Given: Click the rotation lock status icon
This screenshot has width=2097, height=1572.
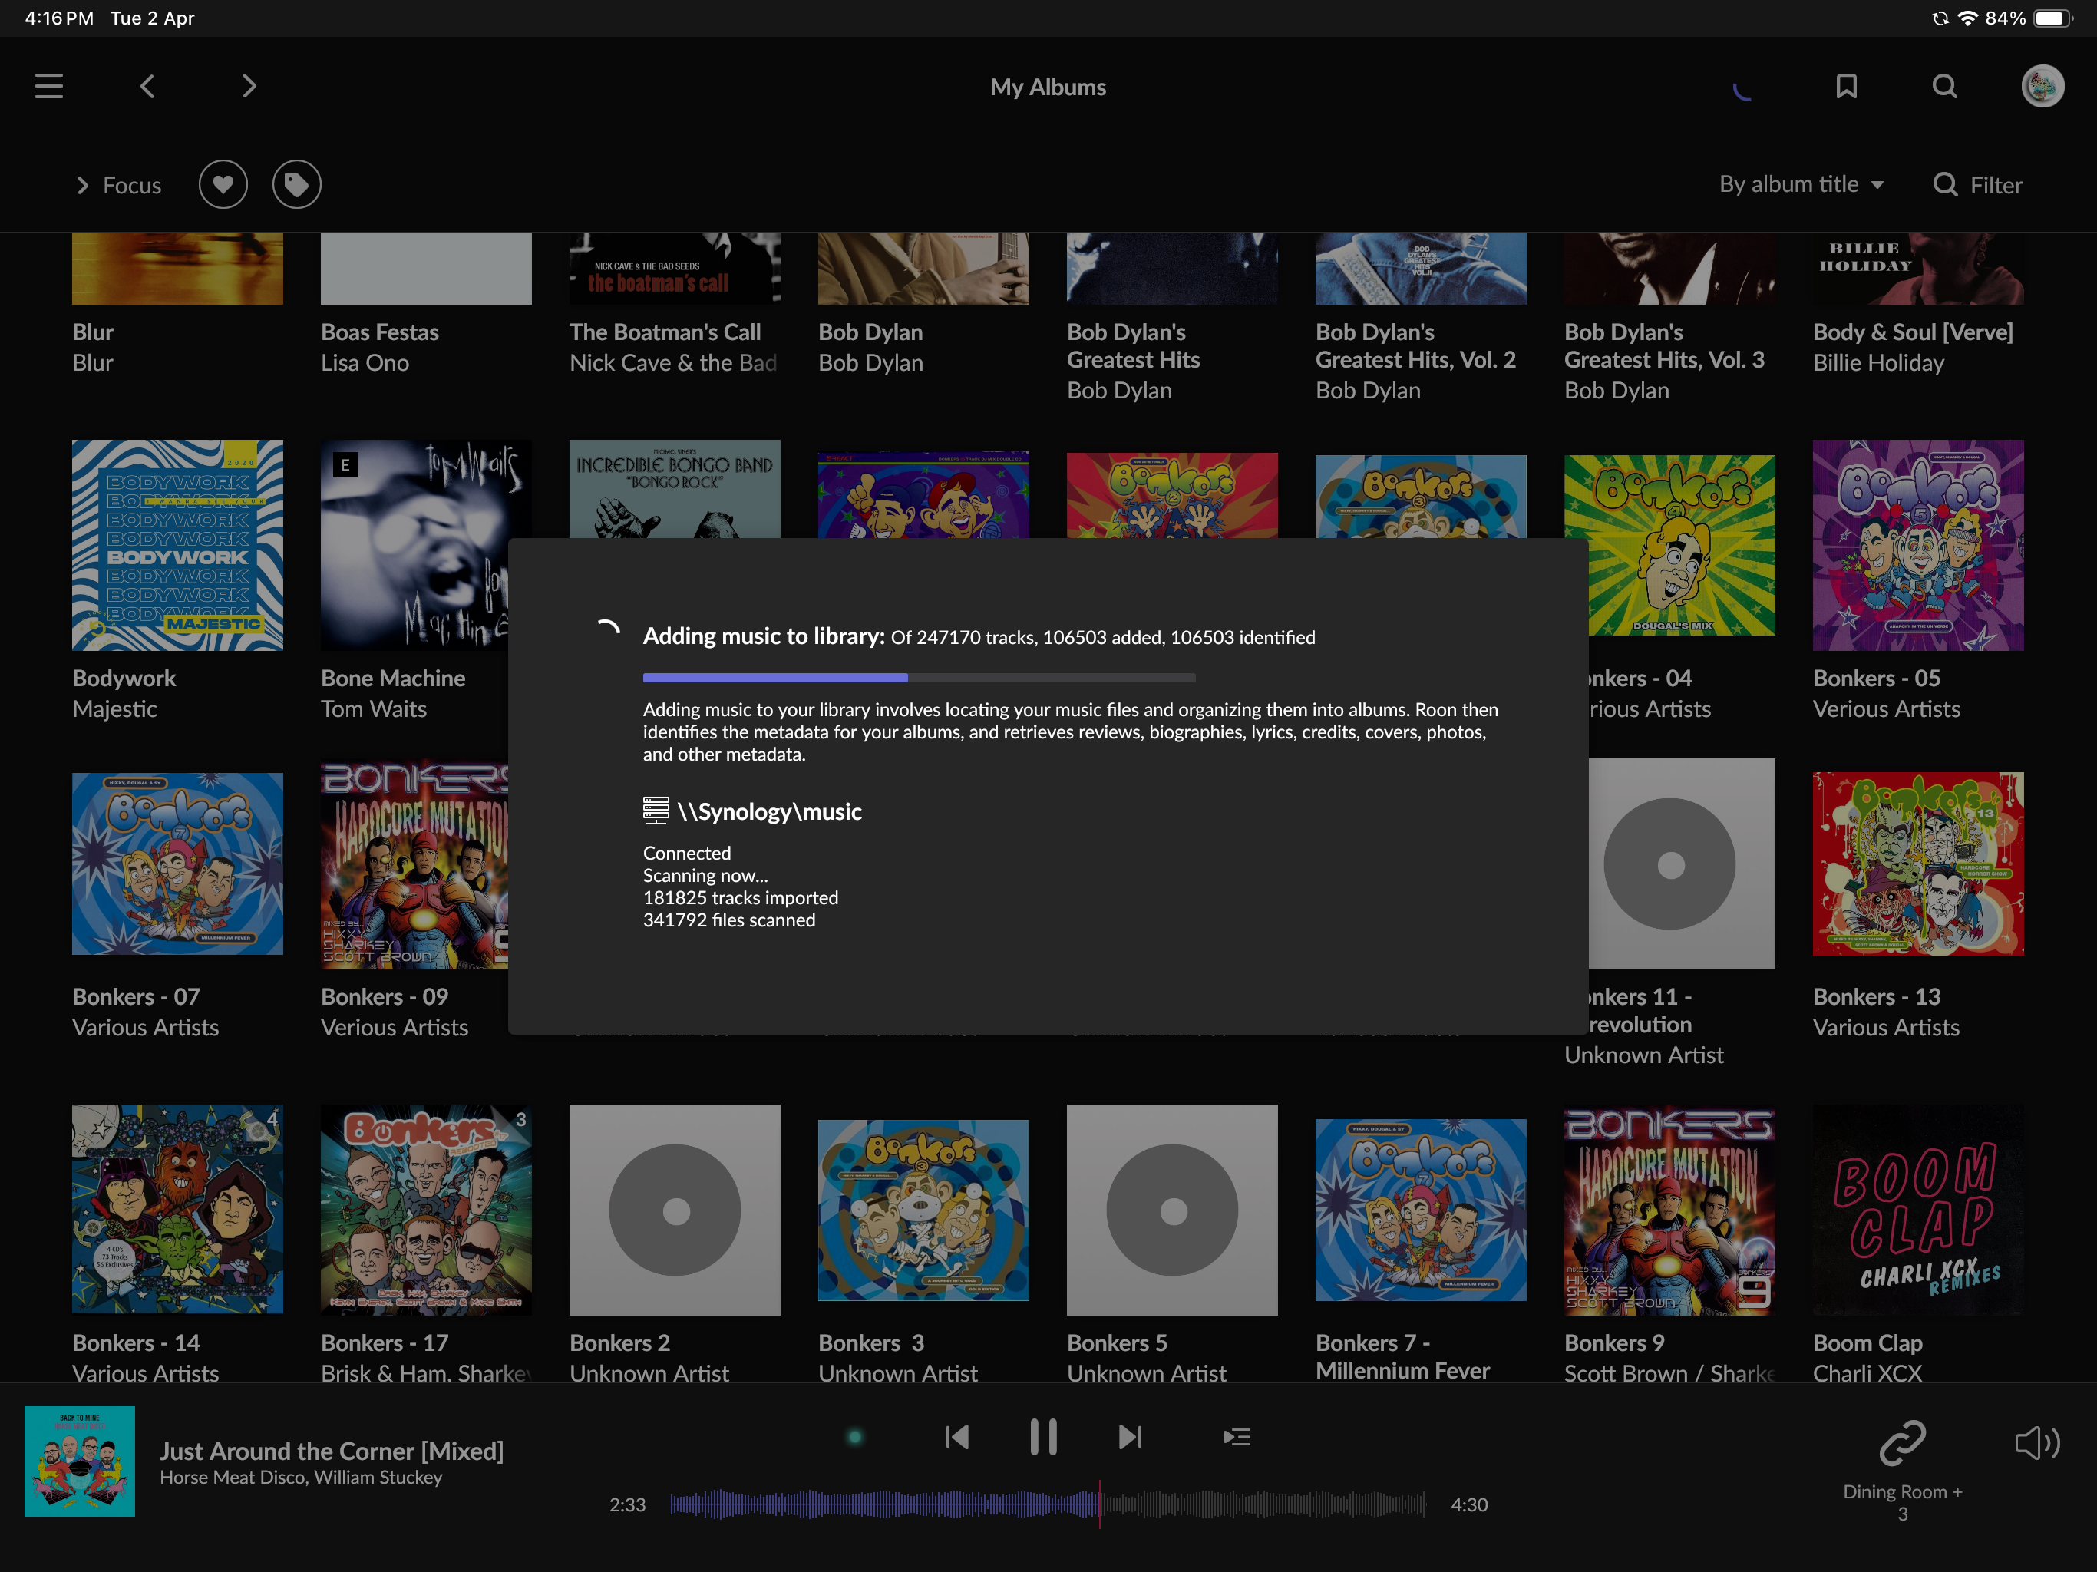Looking at the screenshot, I should click(1940, 18).
